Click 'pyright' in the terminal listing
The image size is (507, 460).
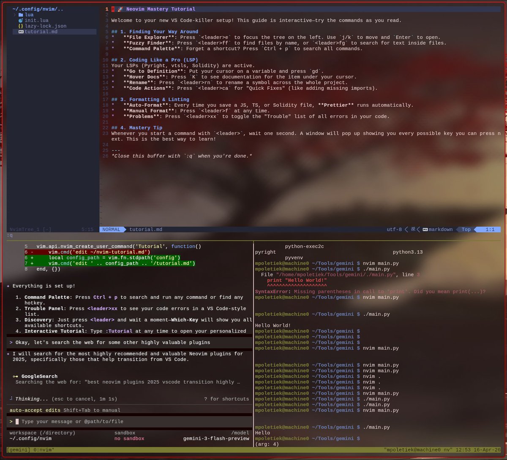[265, 252]
